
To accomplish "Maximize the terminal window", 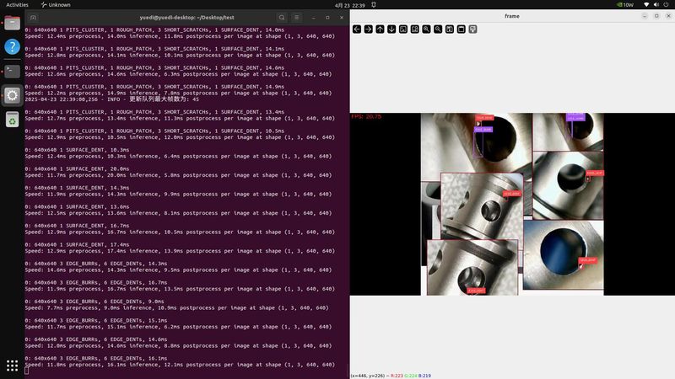I will point(327,18).
